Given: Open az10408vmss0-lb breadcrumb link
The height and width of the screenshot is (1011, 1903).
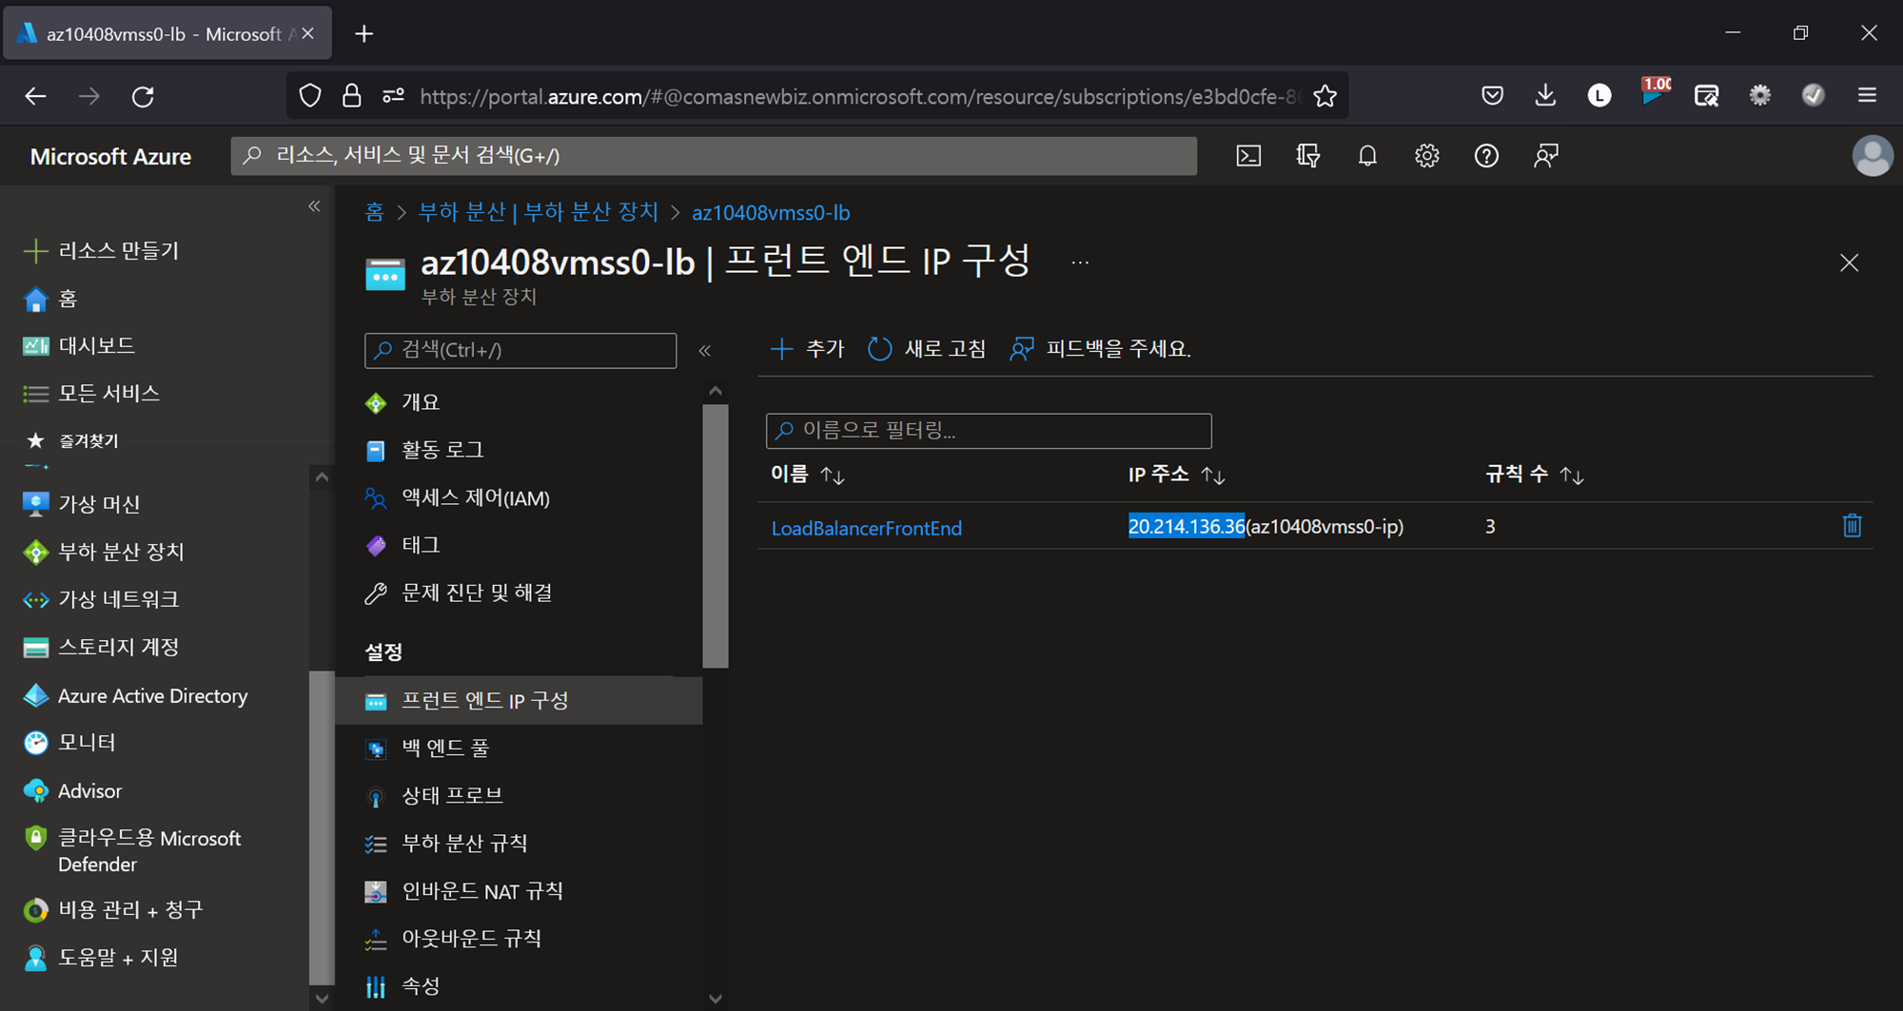Looking at the screenshot, I should [x=771, y=212].
